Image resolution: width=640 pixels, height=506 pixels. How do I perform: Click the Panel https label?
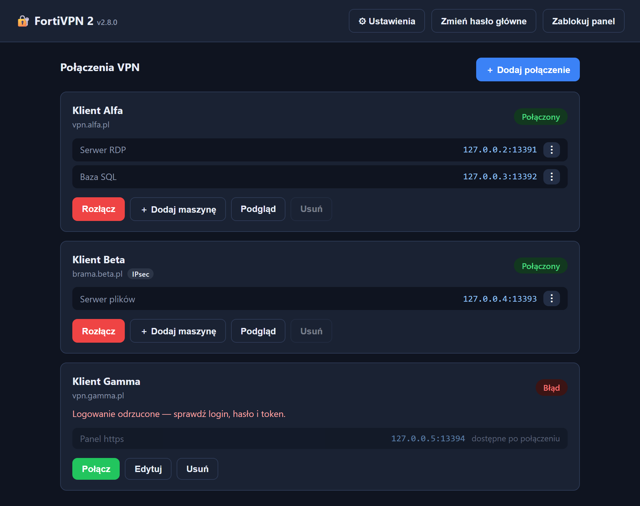tap(102, 439)
